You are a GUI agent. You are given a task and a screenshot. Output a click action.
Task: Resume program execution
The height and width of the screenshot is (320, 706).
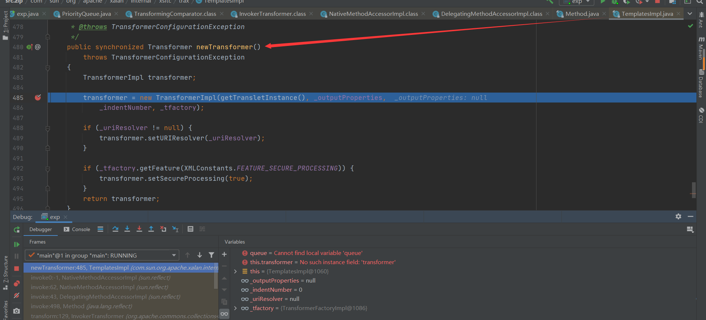(x=17, y=244)
